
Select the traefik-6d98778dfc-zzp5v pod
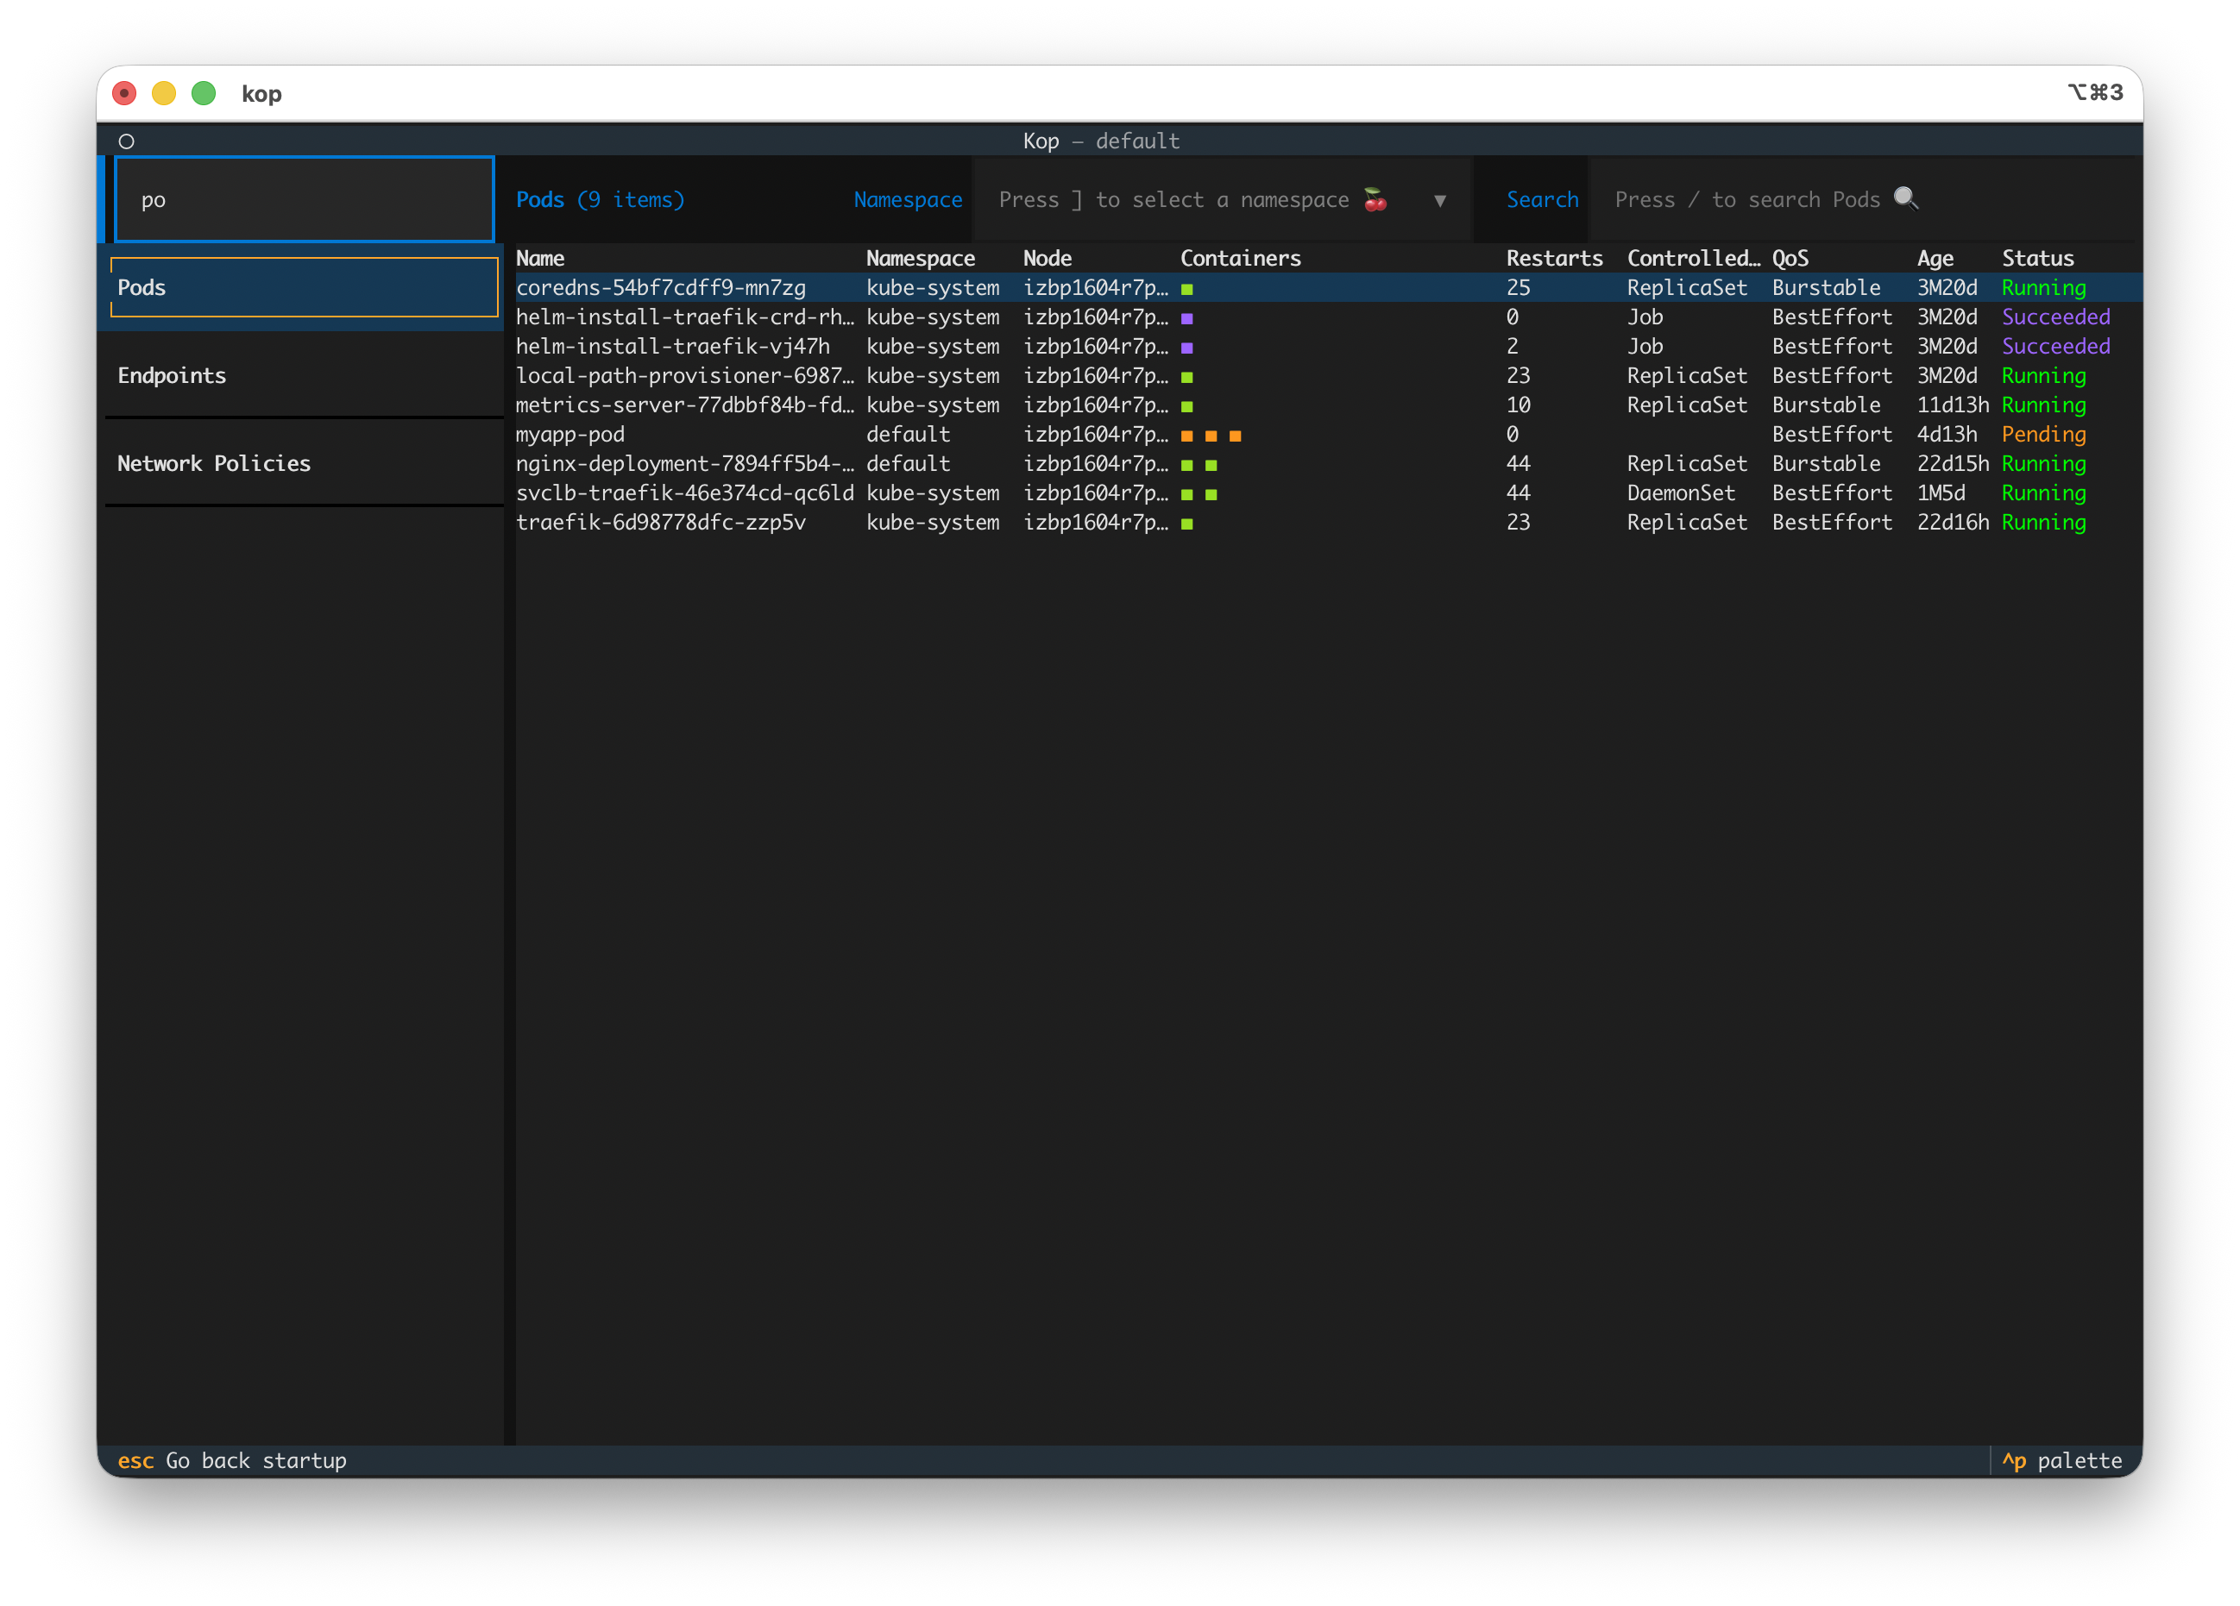(x=1329, y=522)
